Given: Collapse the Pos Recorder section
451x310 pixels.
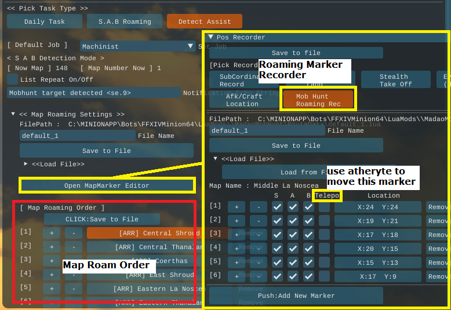Looking at the screenshot, I should coord(211,37).
